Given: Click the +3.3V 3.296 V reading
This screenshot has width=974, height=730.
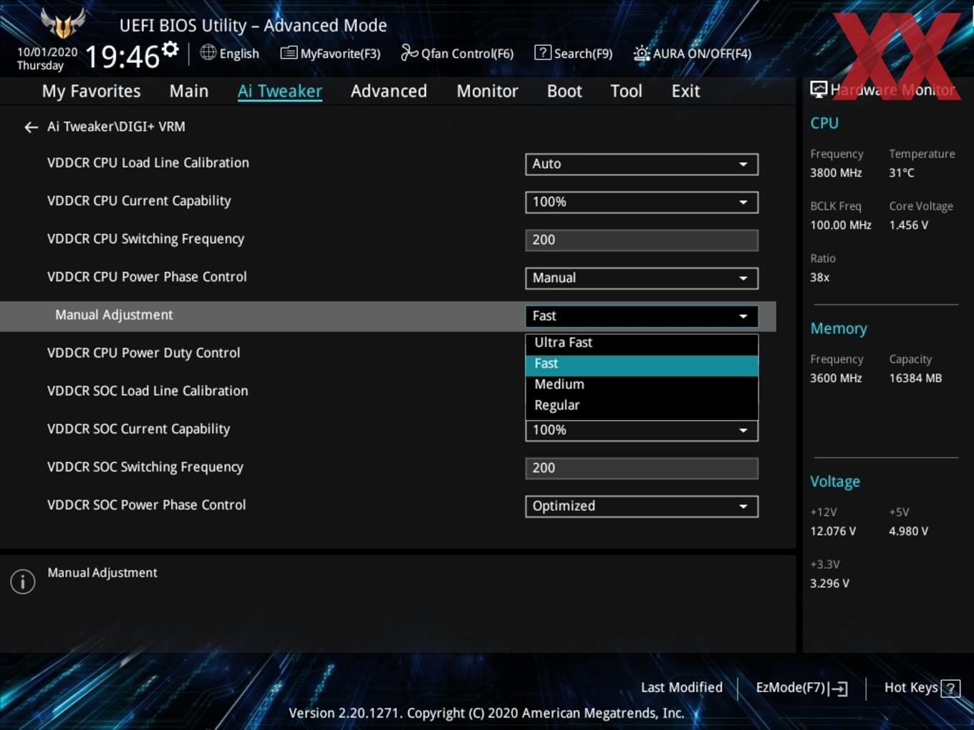Looking at the screenshot, I should pyautogui.click(x=829, y=584).
